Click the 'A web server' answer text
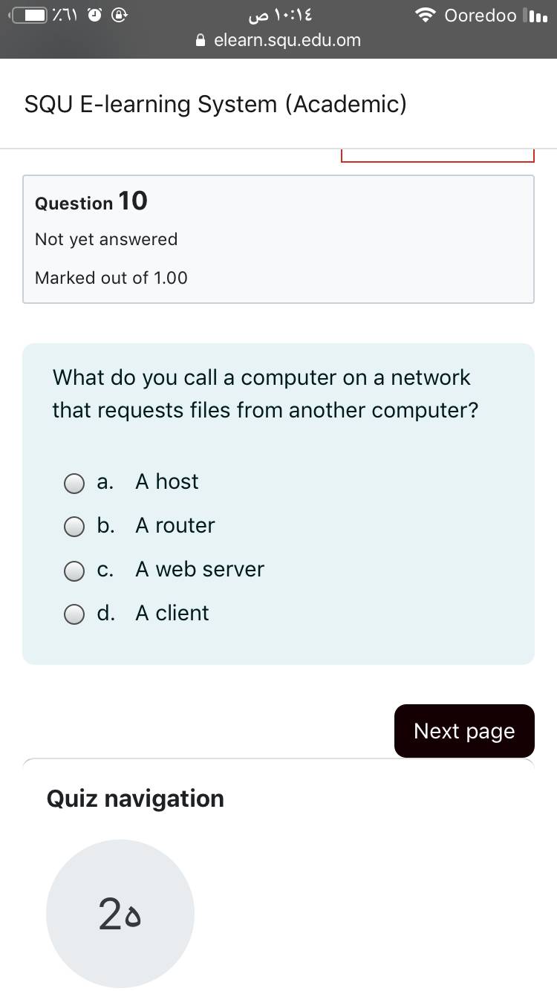557x991 pixels. pyautogui.click(x=200, y=569)
